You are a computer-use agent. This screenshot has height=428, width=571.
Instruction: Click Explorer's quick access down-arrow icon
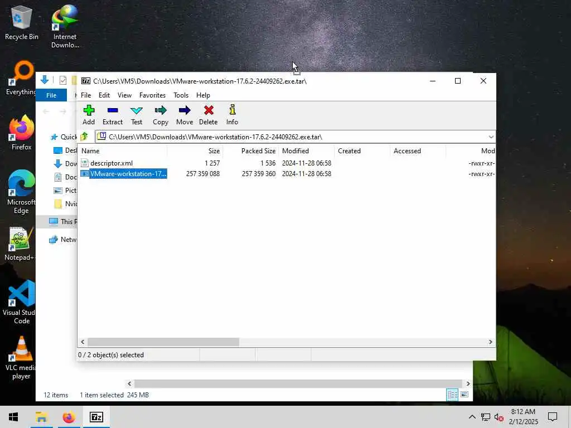click(45, 80)
